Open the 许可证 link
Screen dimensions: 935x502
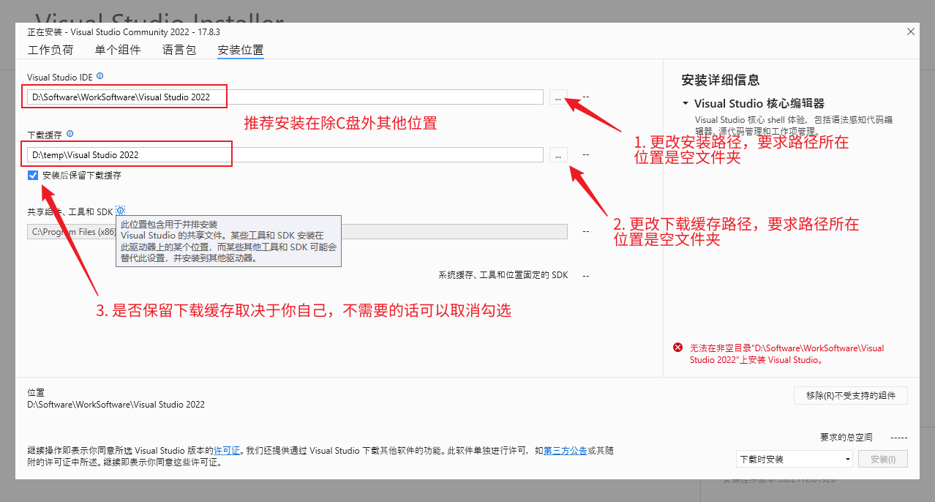tap(226, 451)
